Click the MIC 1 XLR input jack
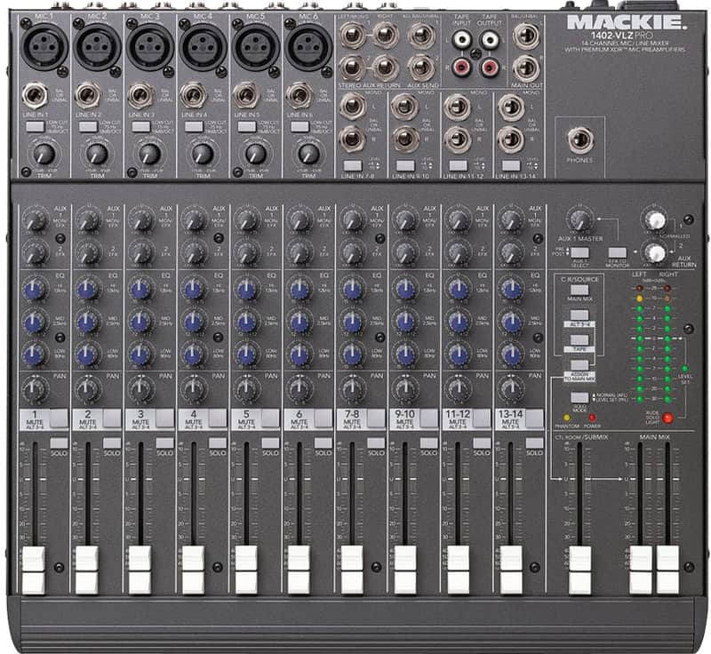 click(44, 47)
